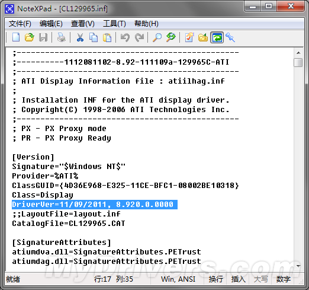Save the file with floppy icon
This screenshot has width=309, height=290.
point(43,37)
